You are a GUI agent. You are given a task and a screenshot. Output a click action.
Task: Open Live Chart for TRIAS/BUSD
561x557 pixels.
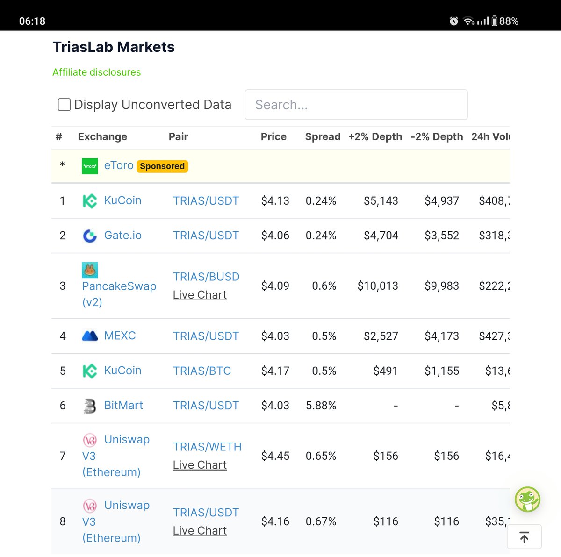(x=200, y=295)
